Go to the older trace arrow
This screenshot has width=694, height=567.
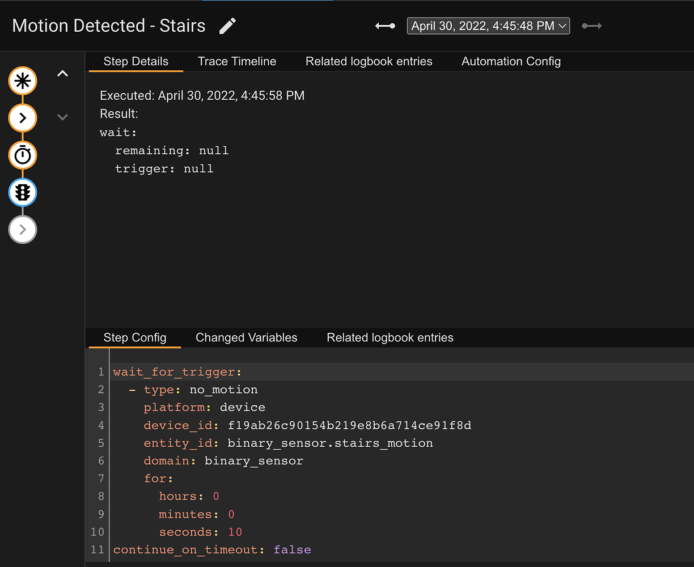click(385, 26)
